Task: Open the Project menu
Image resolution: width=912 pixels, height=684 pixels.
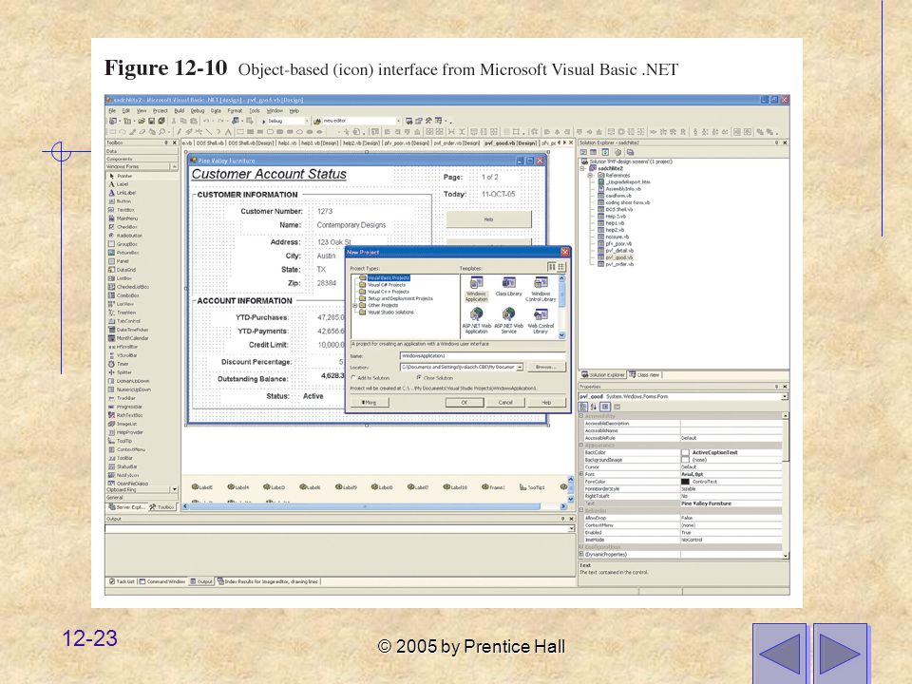Action: pyautogui.click(x=160, y=110)
